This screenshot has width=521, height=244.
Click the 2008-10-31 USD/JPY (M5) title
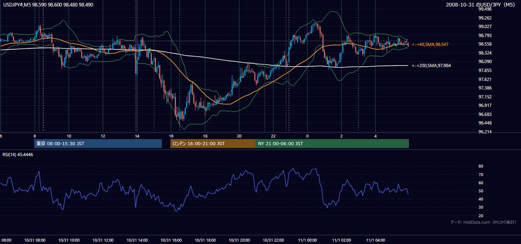pos(481,4)
